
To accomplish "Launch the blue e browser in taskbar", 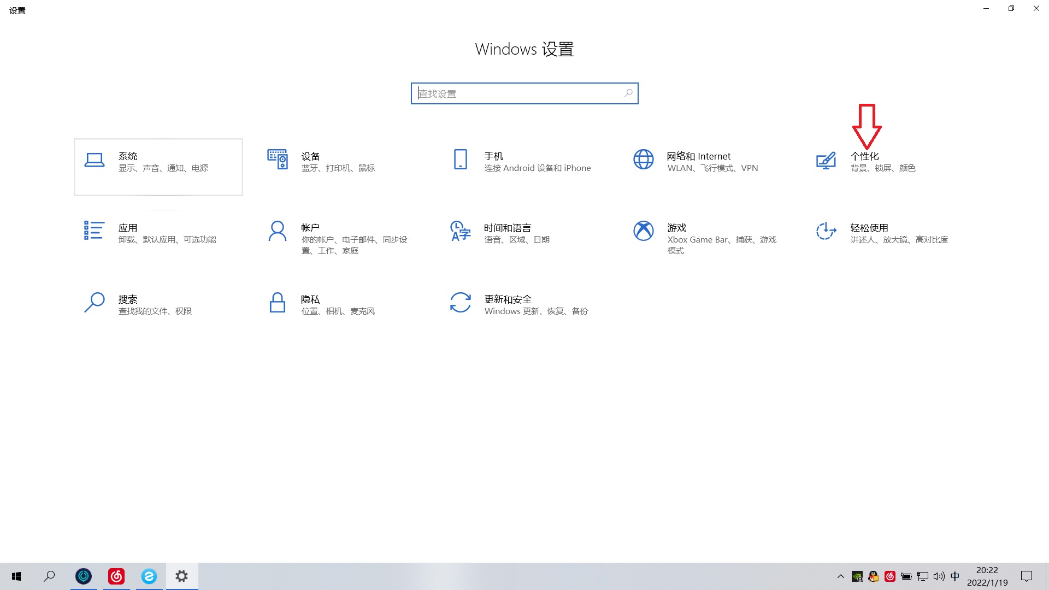I will tap(149, 576).
